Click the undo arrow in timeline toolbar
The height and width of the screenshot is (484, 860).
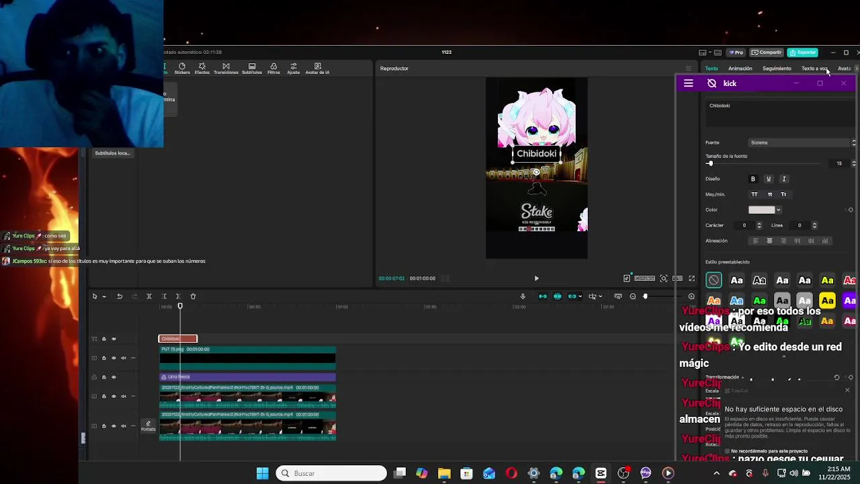click(x=120, y=296)
